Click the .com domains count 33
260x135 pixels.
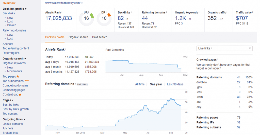pos(239,97)
